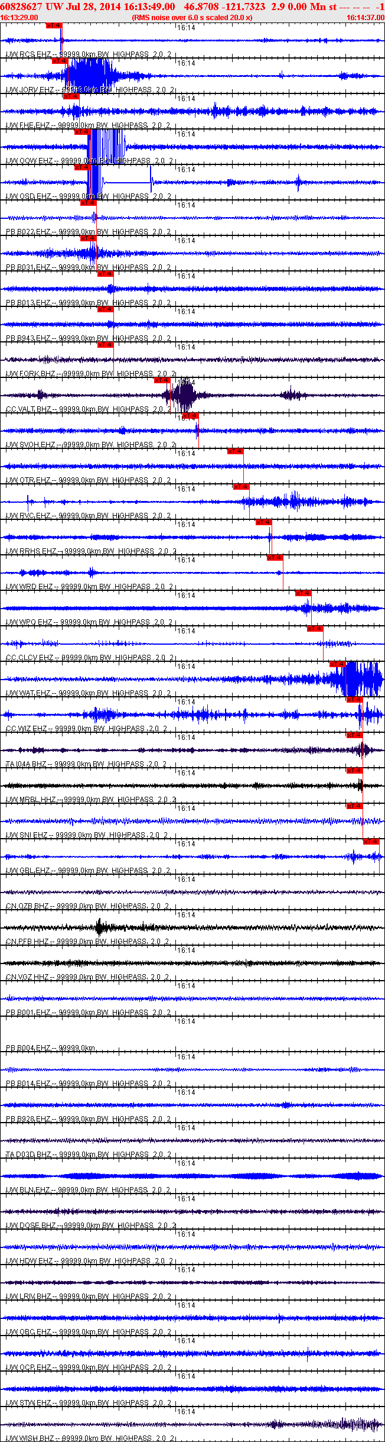Select the red pick flag on the UW WAT trace
Screen dimensions: 385x1442
(337, 664)
